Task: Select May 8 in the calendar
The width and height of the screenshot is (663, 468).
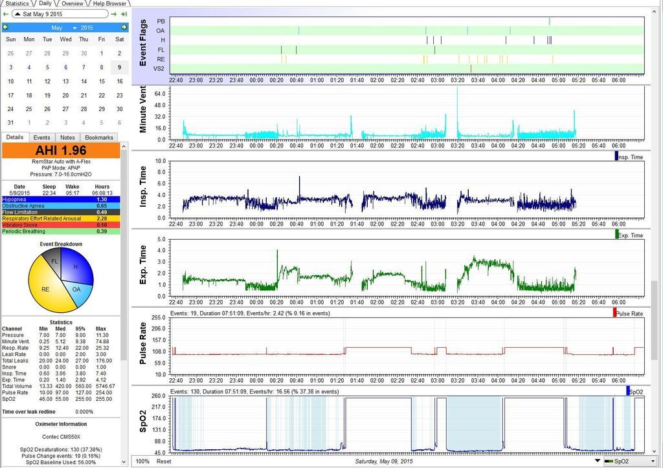Action: click(102, 67)
